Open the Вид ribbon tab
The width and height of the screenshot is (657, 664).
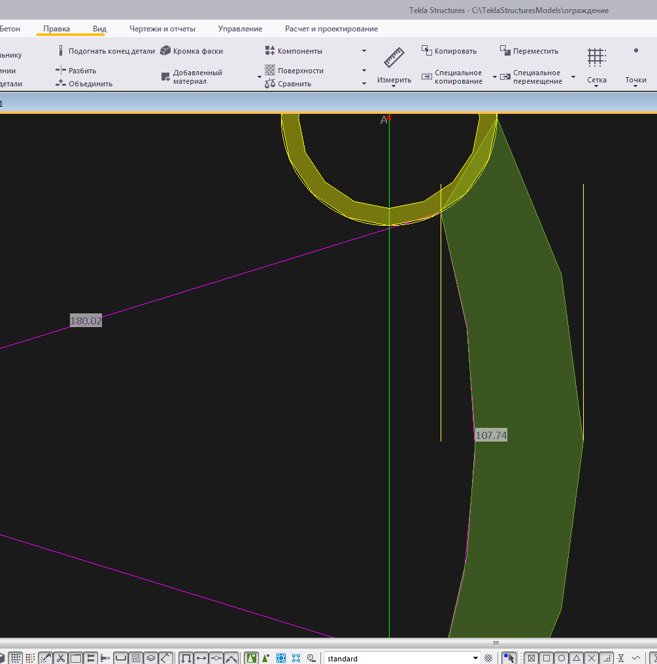click(x=99, y=29)
